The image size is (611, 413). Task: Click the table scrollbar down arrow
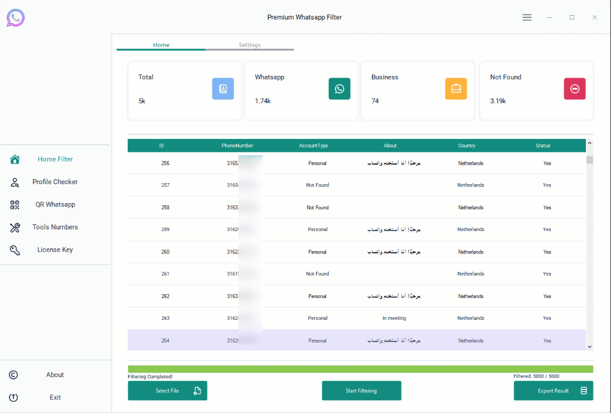(590, 347)
